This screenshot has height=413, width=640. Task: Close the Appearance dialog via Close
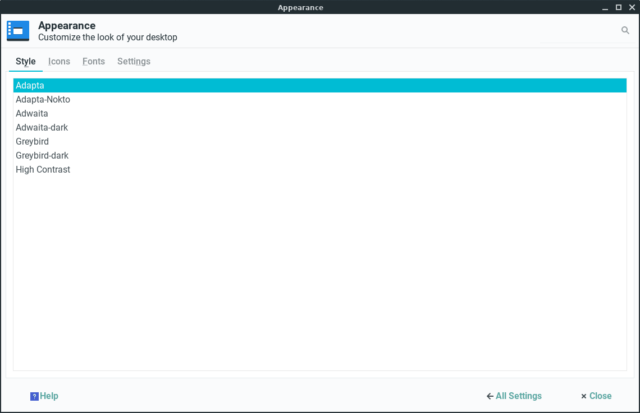click(600, 396)
